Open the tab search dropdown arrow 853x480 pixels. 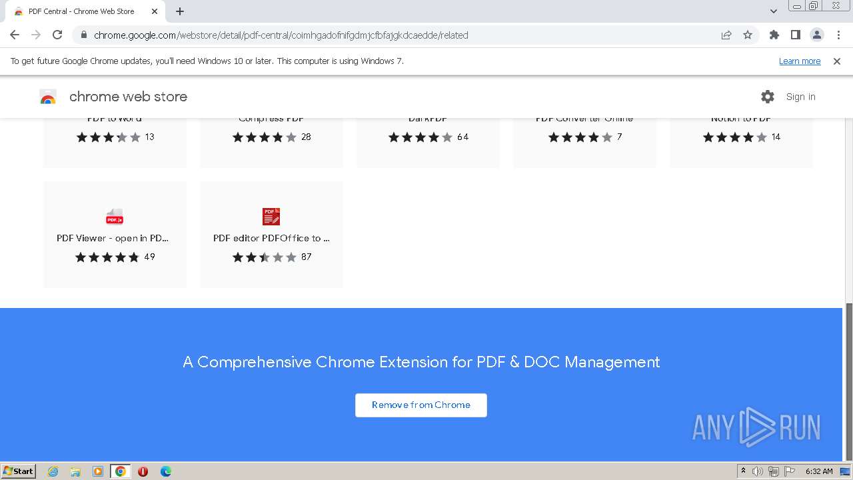tap(774, 11)
